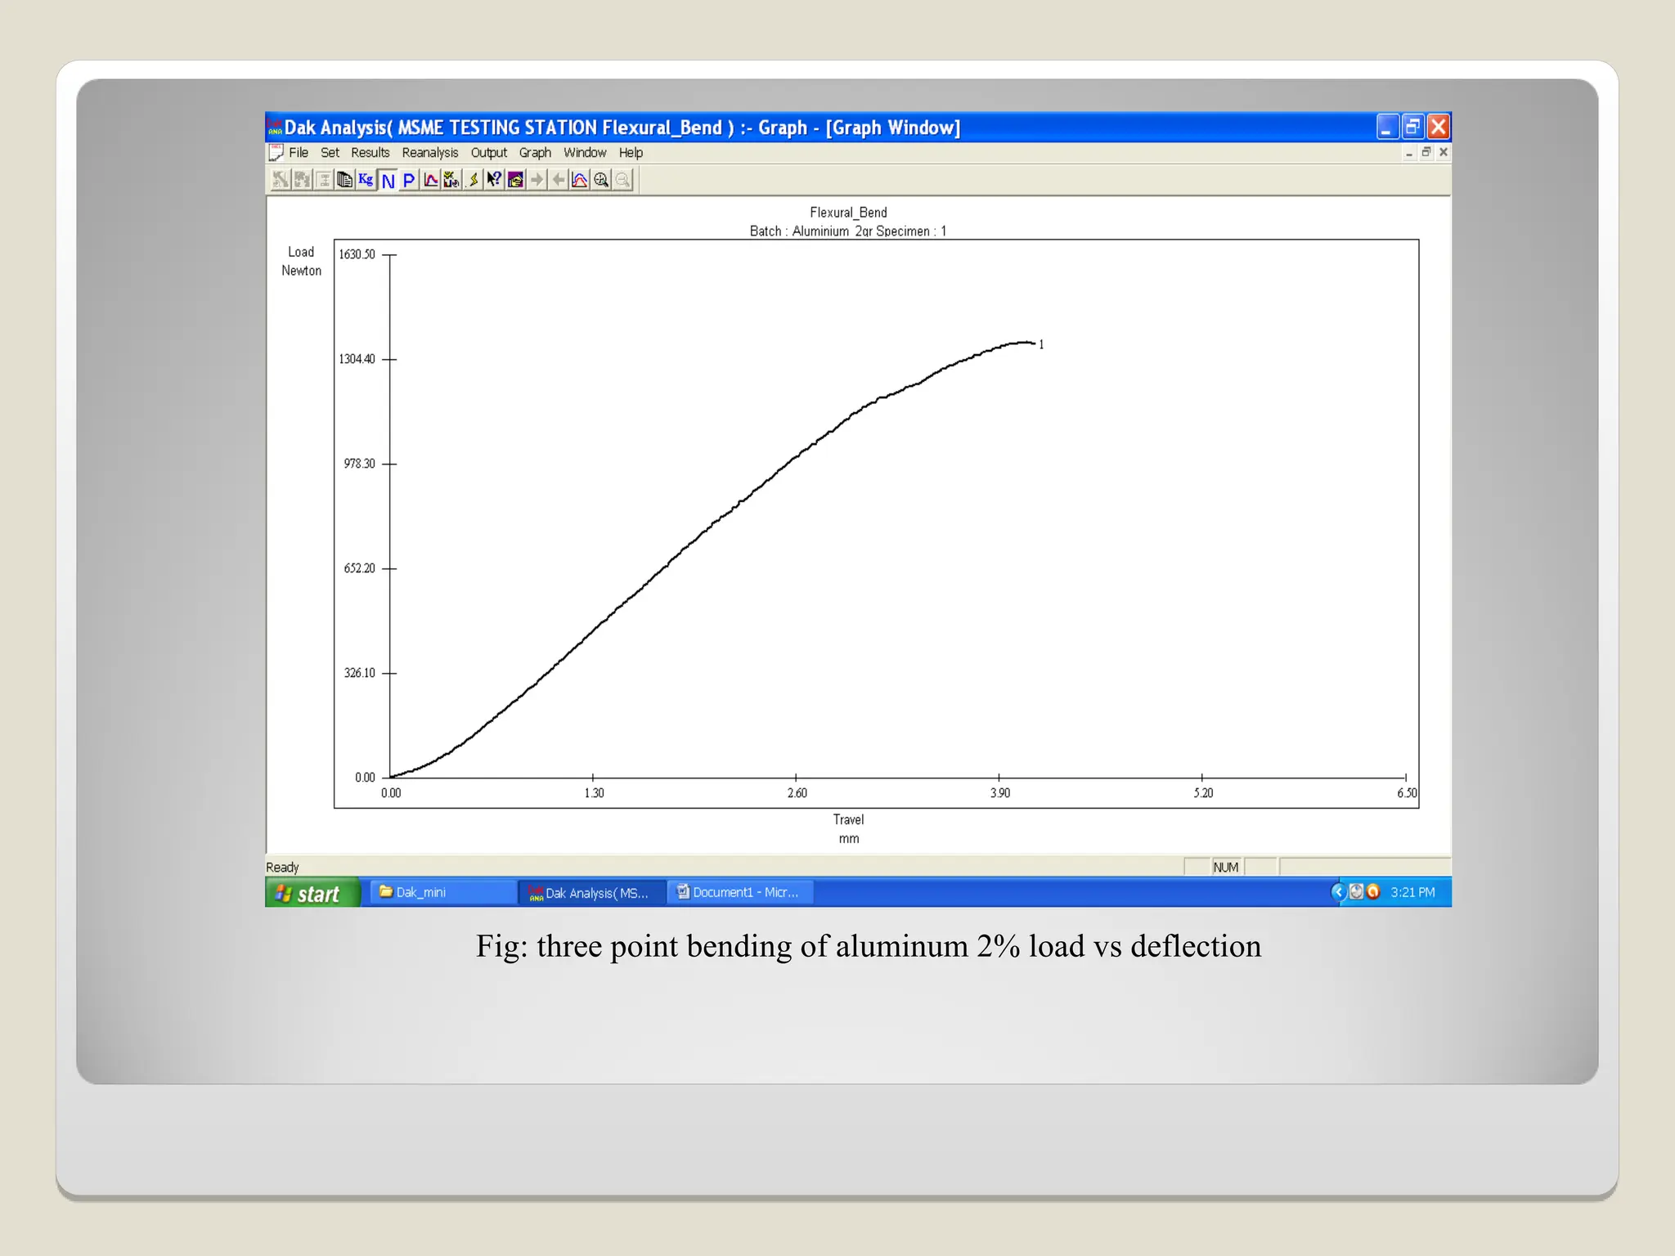Viewport: 1675px width, 1256px height.
Task: Open the Output menu
Action: pyautogui.click(x=489, y=153)
